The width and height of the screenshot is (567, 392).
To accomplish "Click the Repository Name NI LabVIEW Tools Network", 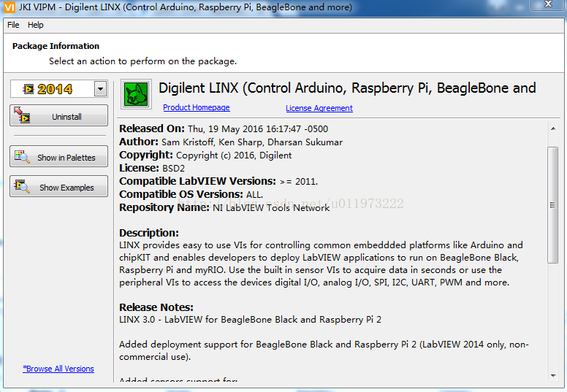I will coord(224,208).
